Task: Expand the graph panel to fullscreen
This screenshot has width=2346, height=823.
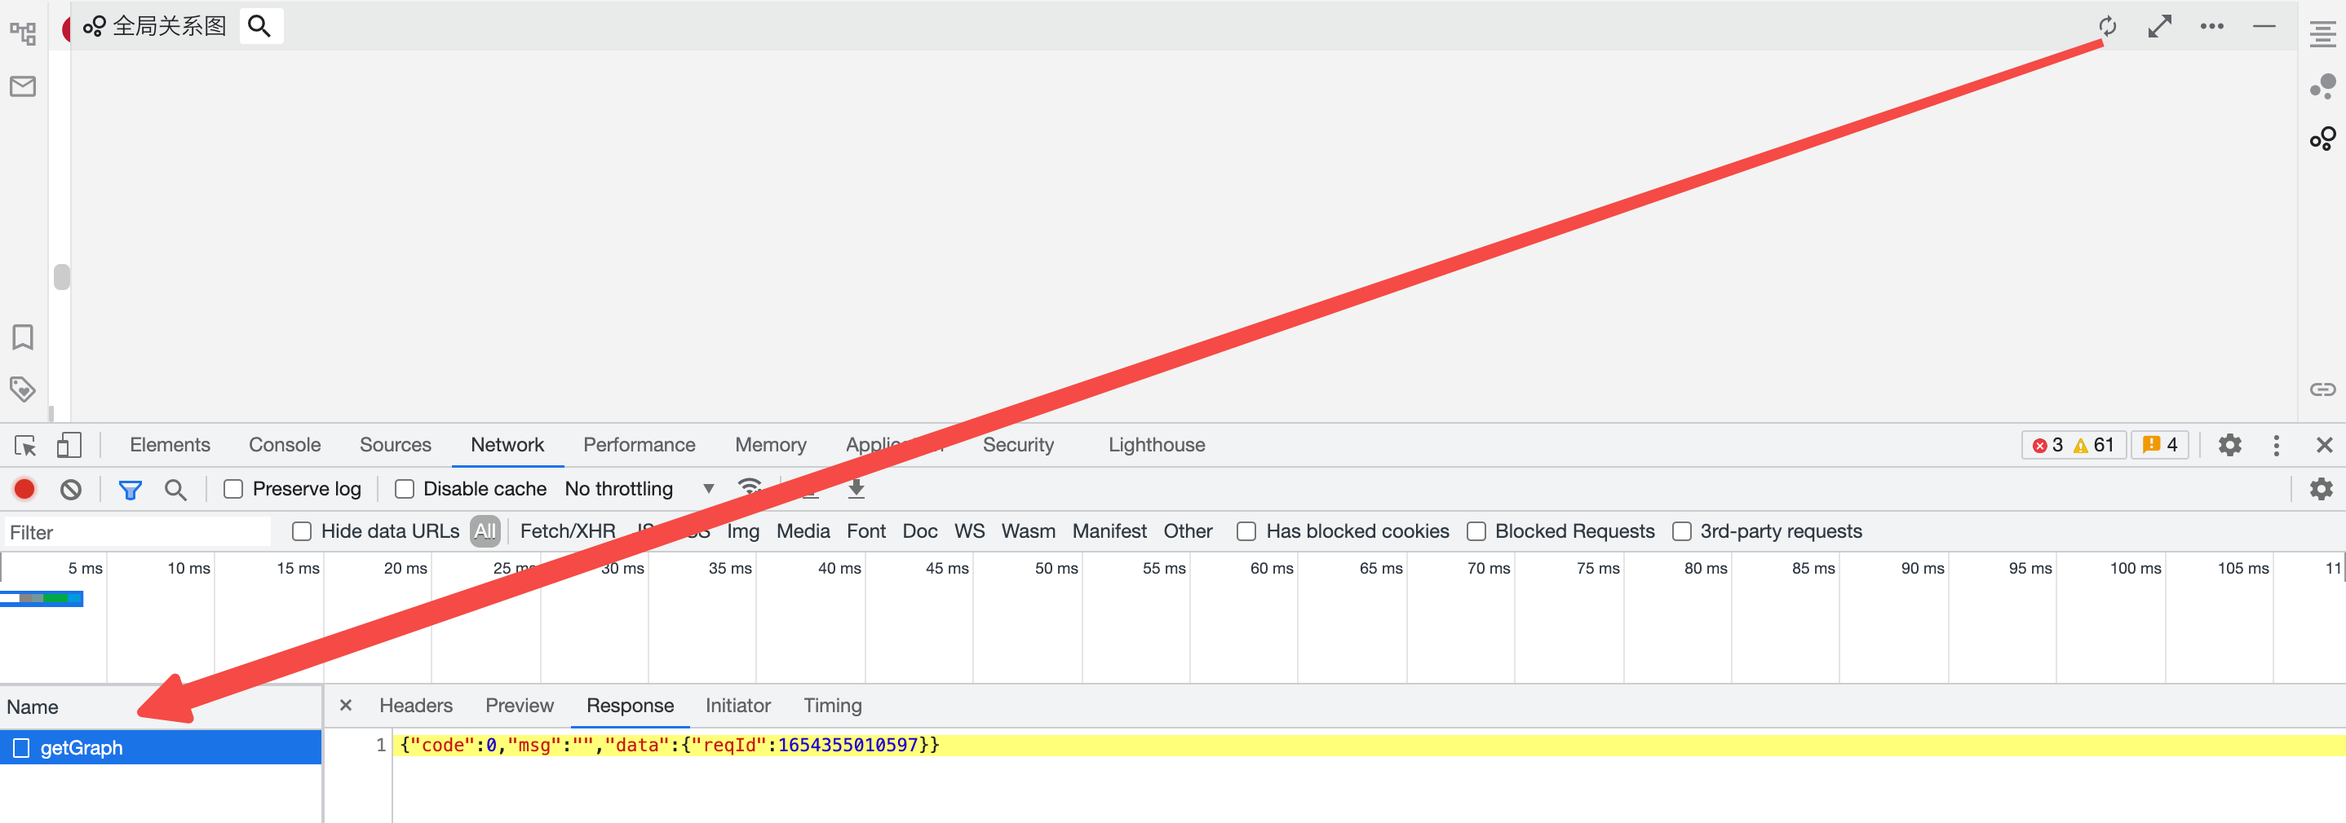Action: click(2159, 26)
